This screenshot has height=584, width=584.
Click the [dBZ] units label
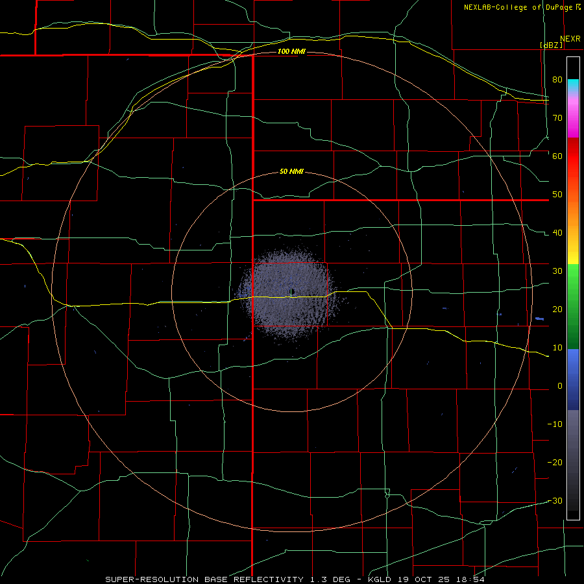point(551,45)
